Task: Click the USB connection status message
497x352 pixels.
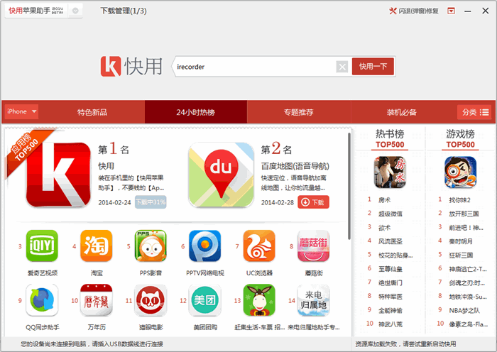Action: 92,343
